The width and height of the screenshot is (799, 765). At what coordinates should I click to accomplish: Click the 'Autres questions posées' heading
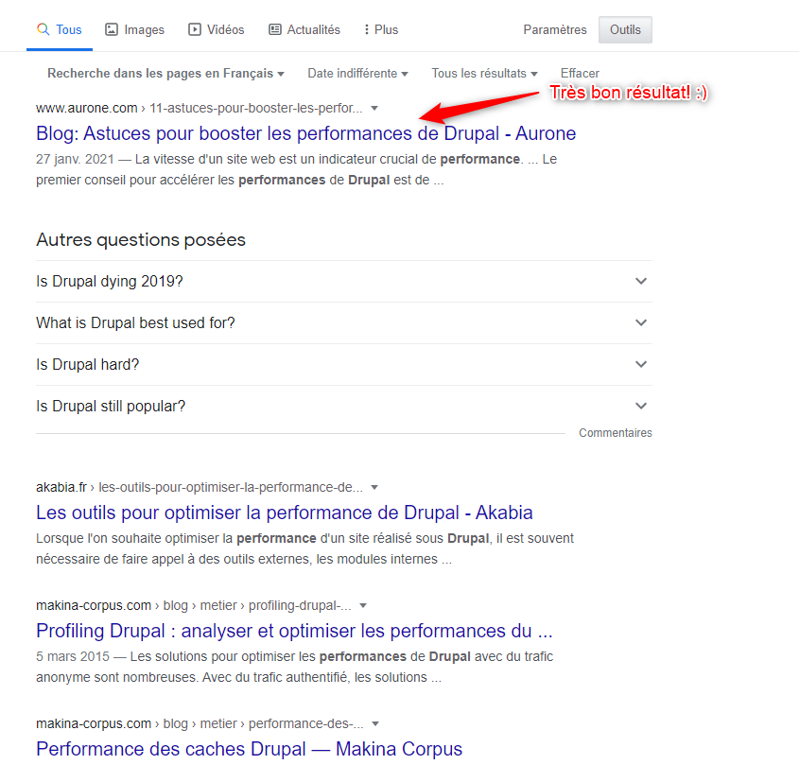pyautogui.click(x=141, y=239)
